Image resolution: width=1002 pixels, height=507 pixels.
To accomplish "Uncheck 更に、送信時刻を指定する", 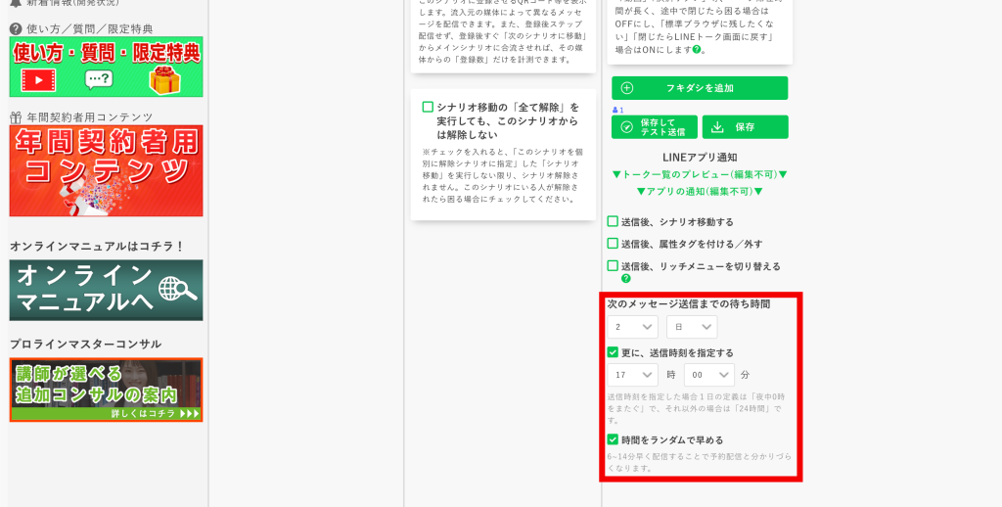I will tap(613, 351).
